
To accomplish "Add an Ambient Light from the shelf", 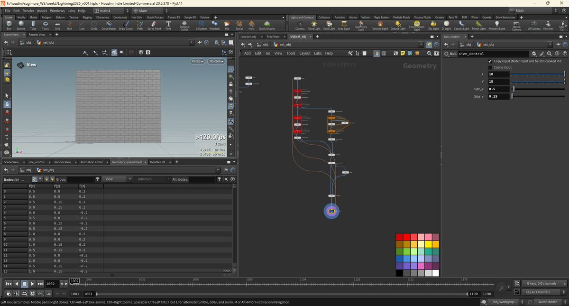I will pos(497,25).
